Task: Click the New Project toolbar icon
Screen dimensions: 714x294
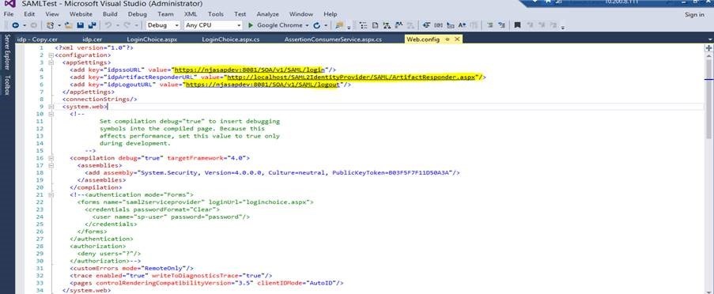Action: point(51,25)
